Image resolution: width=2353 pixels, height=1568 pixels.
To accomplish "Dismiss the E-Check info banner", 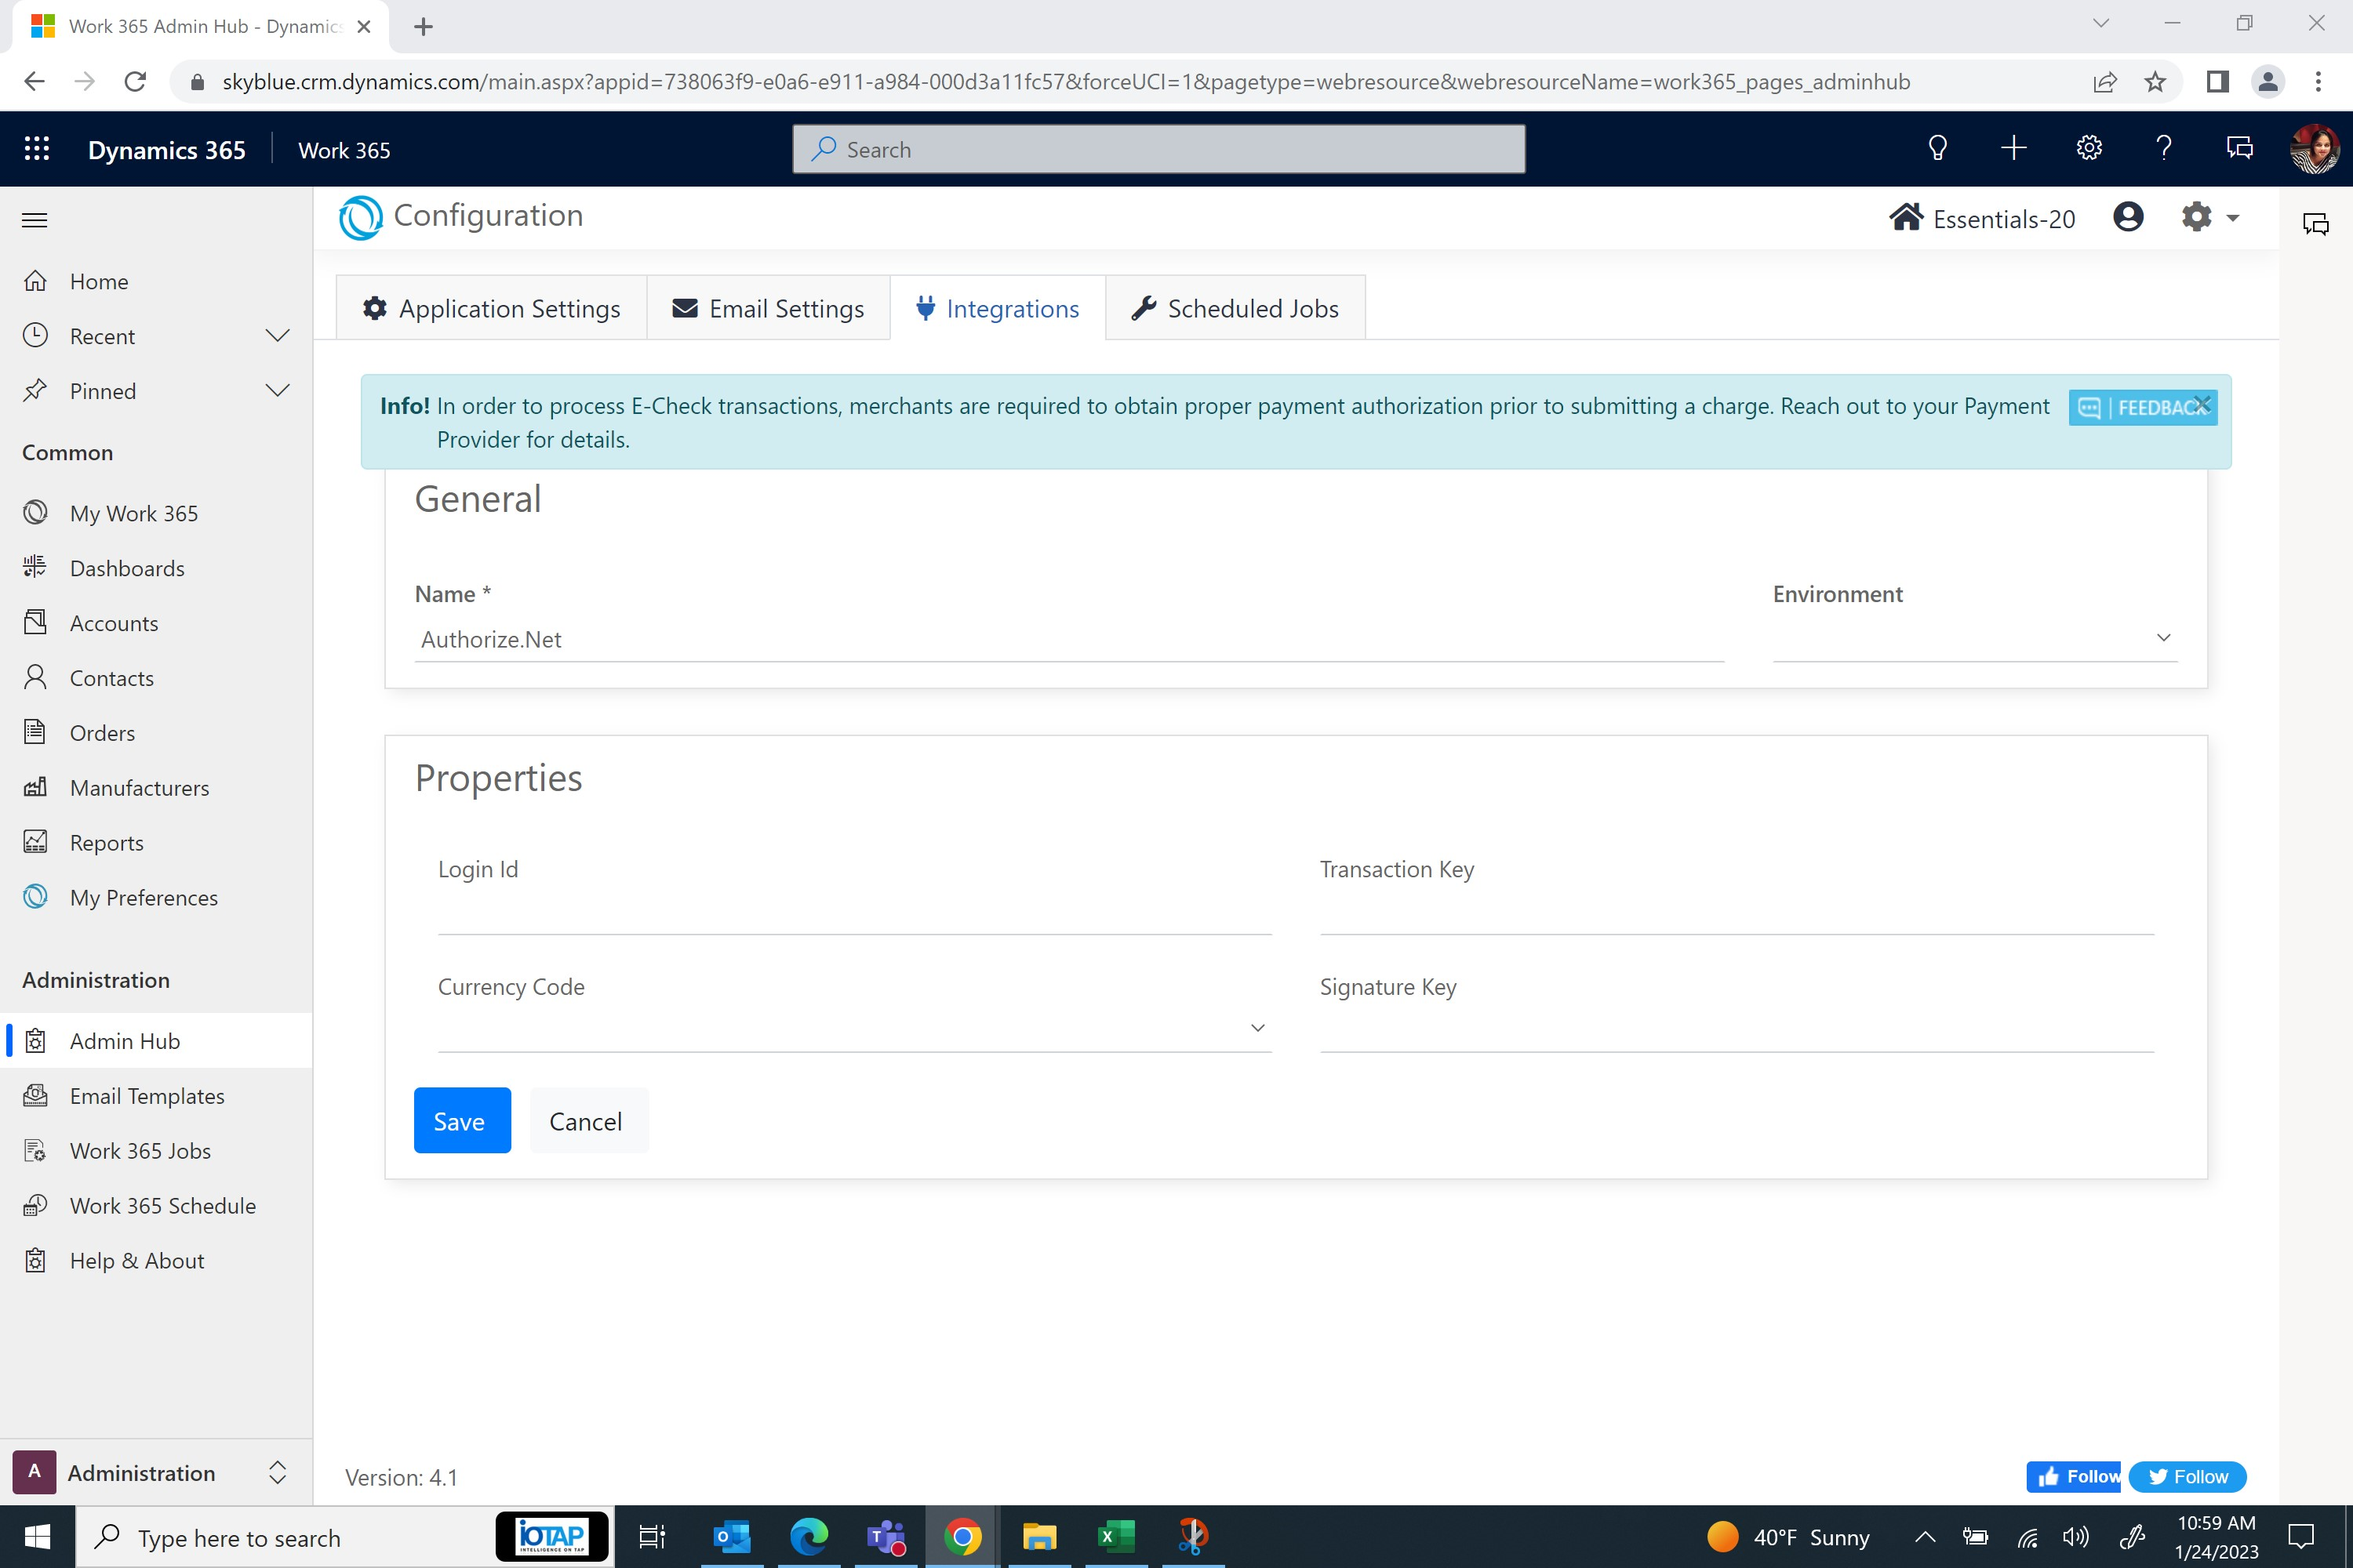I will point(2202,404).
